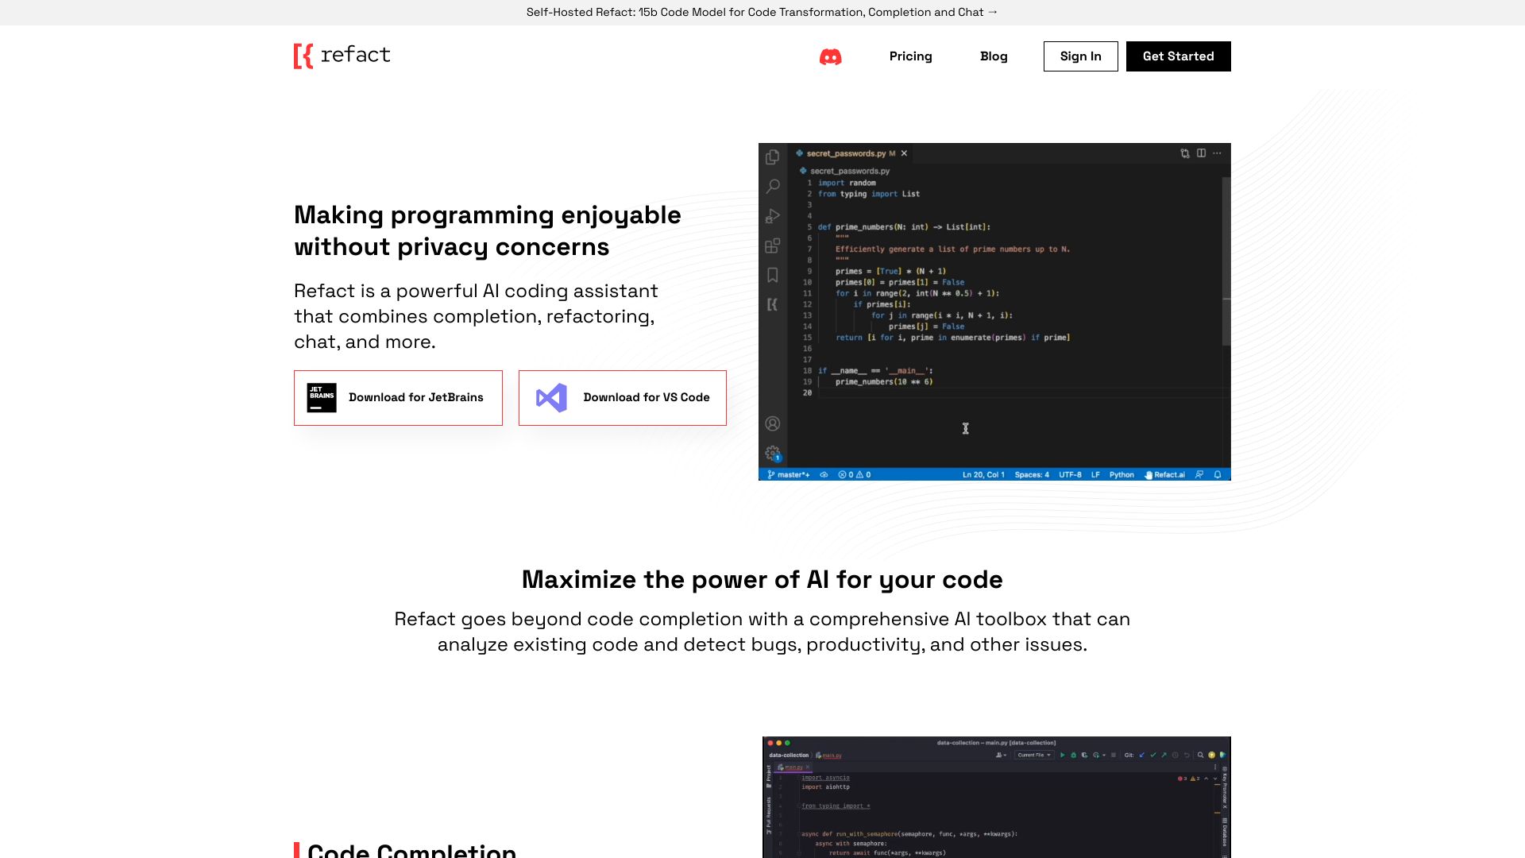
Task: Click the settings gear icon in sidebar
Action: [773, 453]
